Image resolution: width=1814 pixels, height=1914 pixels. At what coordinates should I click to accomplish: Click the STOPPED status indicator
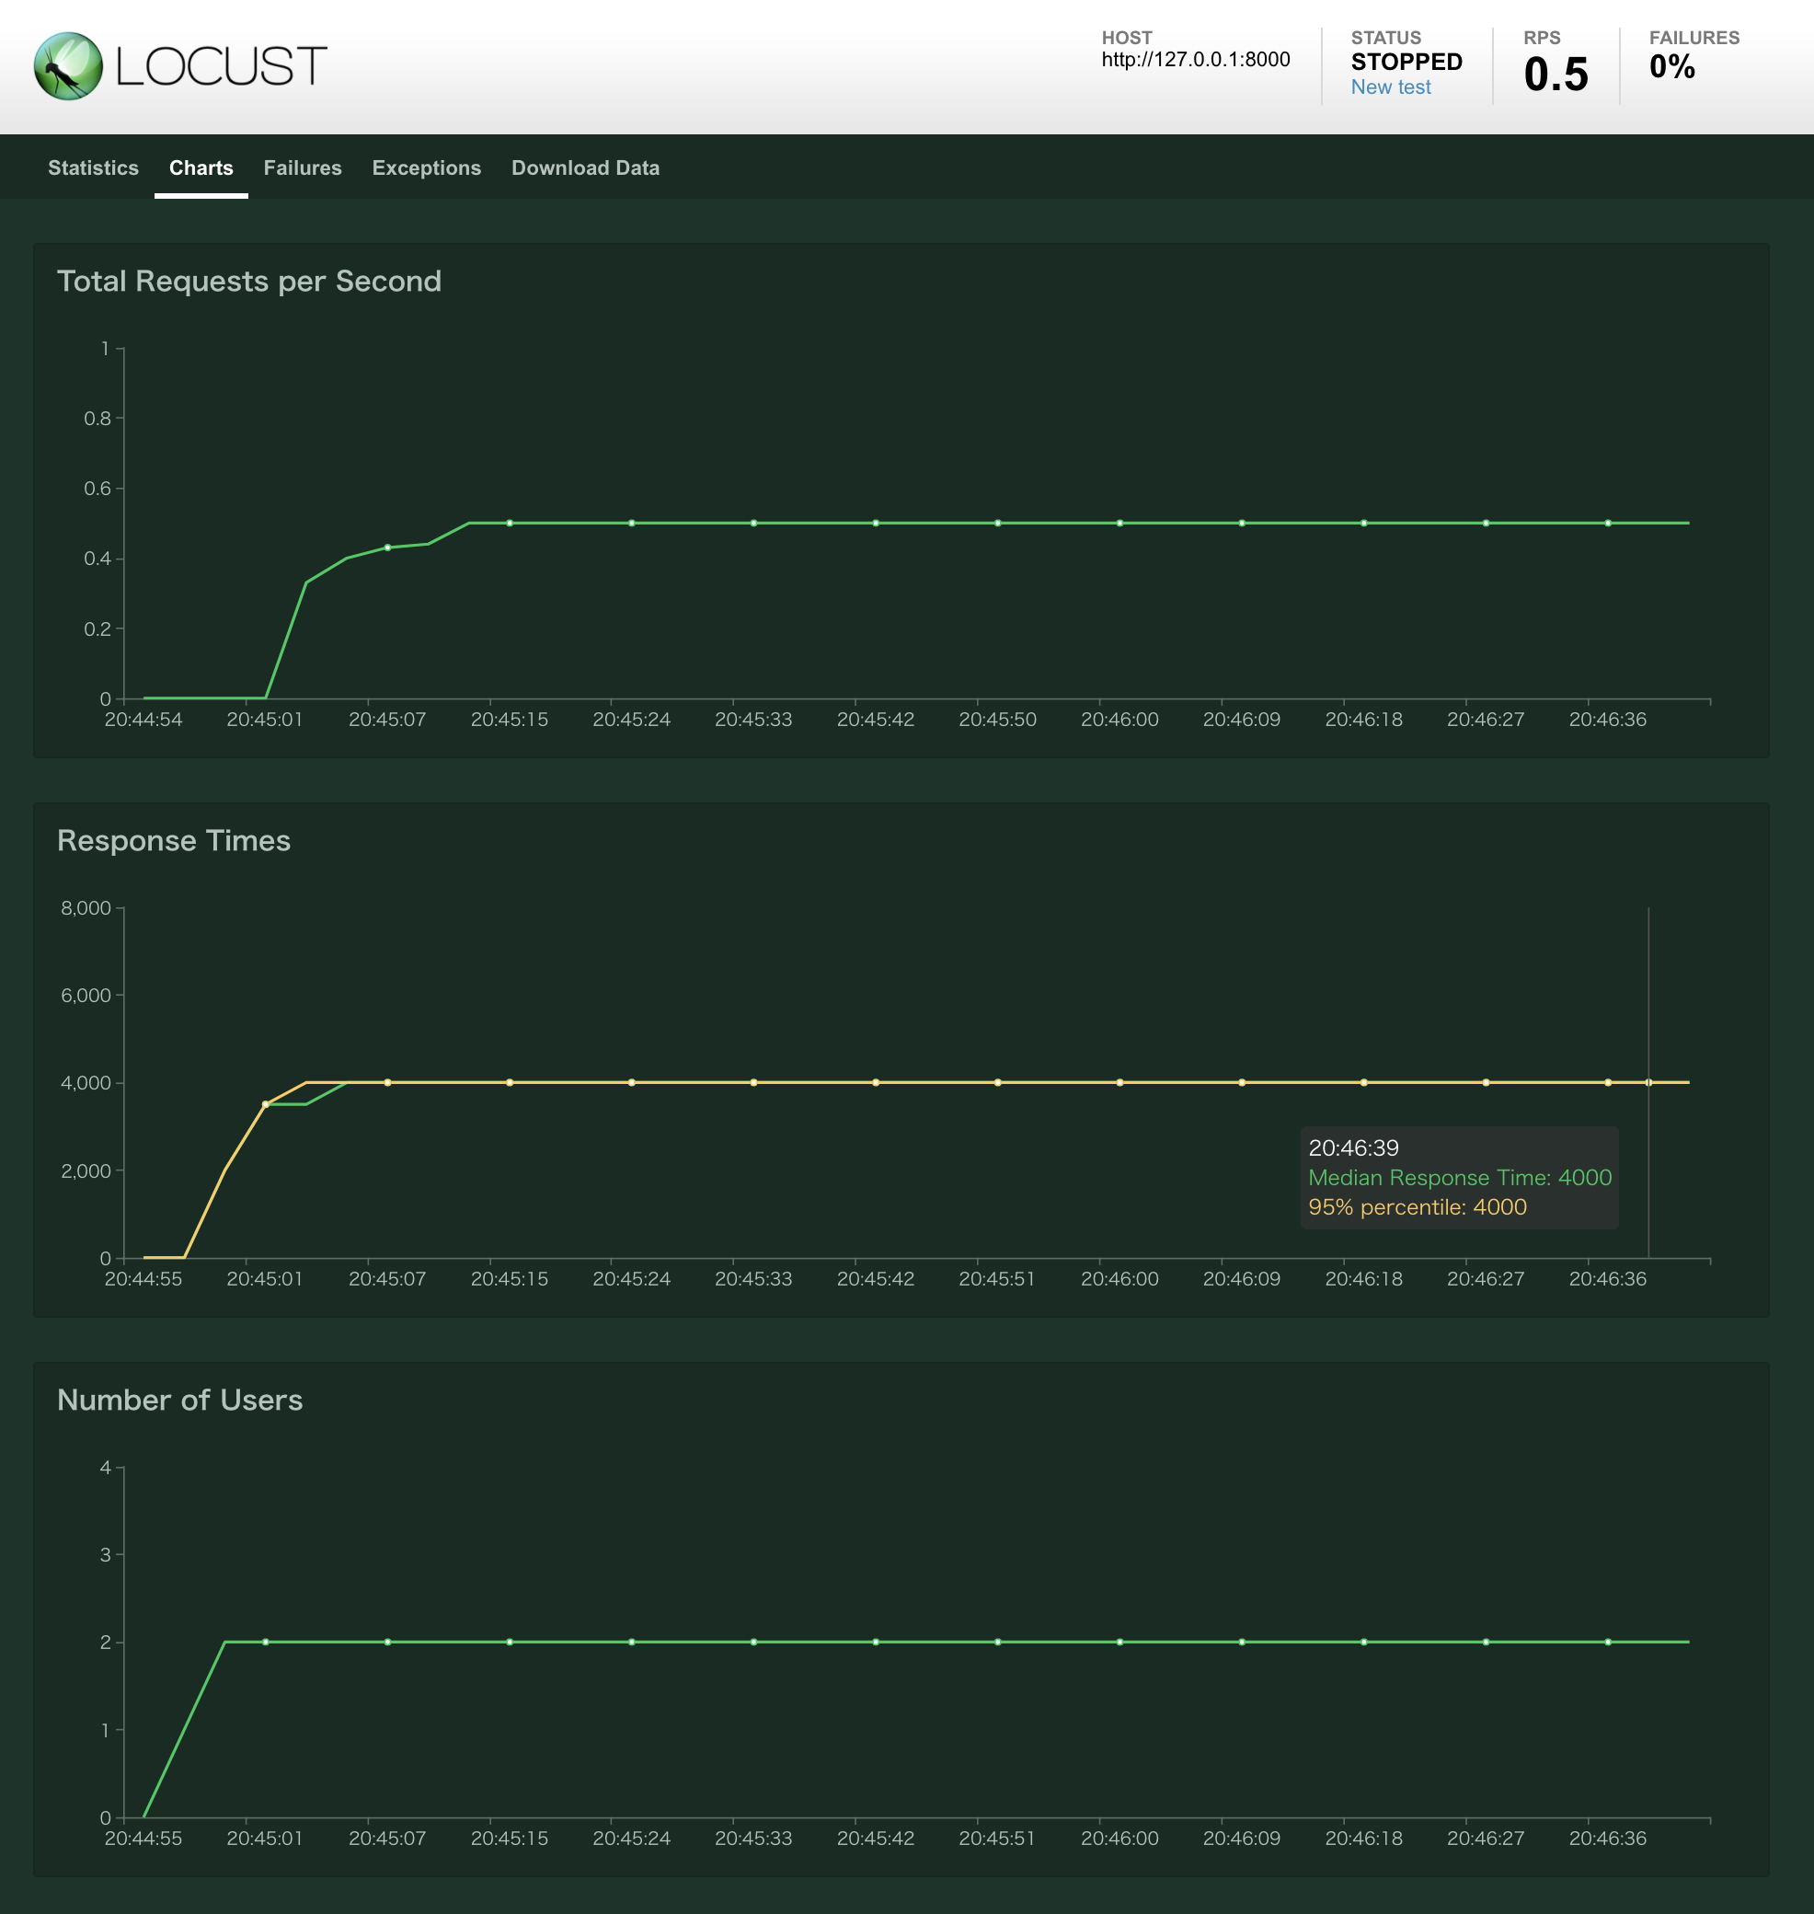(x=1405, y=60)
